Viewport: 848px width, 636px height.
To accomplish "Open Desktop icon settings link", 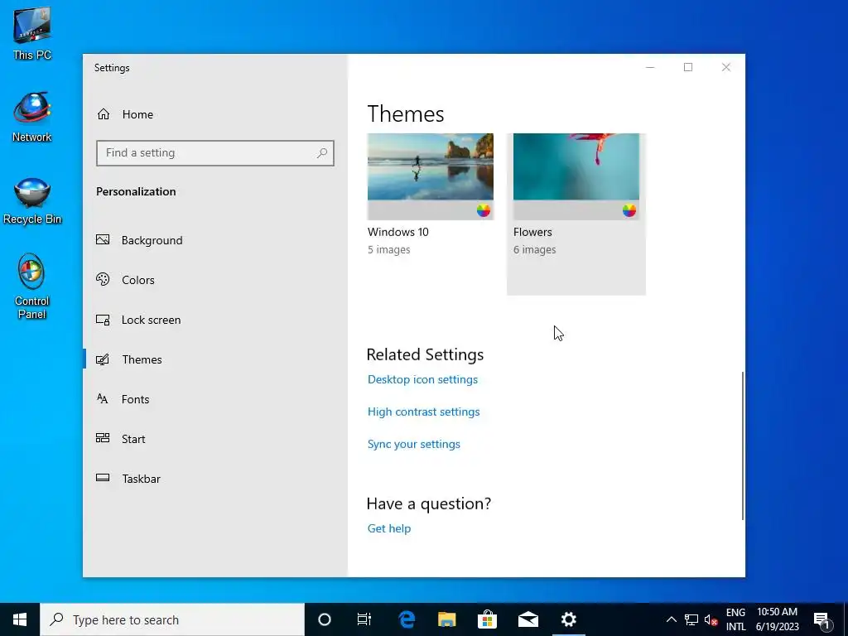I will point(422,379).
